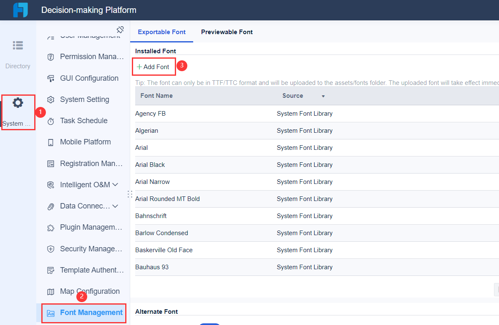Switch to the Previewable Font tab
Viewport: 499px width, 325px height.
click(227, 32)
